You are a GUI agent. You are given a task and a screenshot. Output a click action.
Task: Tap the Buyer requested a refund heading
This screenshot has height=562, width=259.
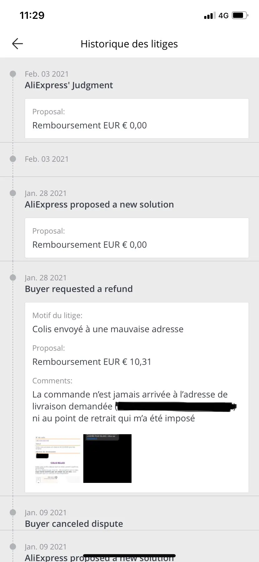pos(79,289)
